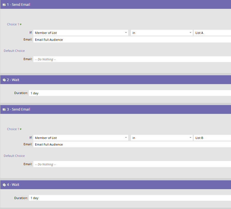Screen dimensions: 231x209
Task: Select Email Full Audience field in step 3
Action: (x=132, y=144)
